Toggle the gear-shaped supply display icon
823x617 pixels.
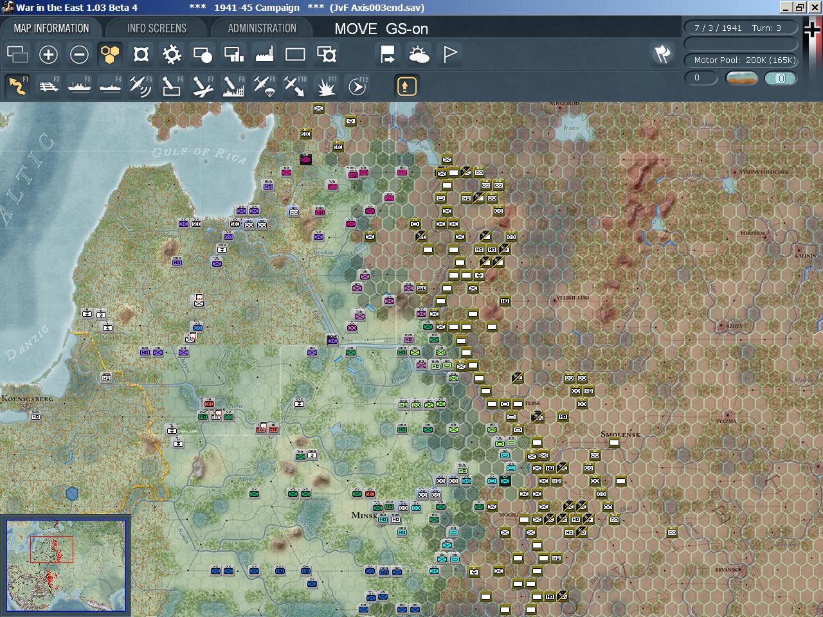point(172,54)
